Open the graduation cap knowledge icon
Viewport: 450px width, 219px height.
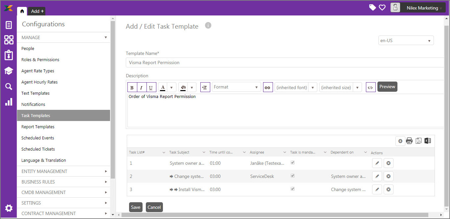point(9,71)
